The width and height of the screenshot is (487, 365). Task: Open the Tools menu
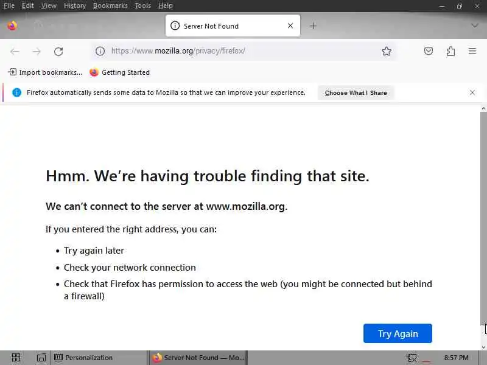pos(142,5)
